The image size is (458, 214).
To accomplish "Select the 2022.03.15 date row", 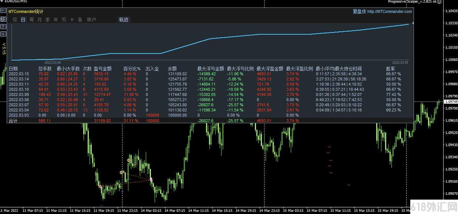I will pos(18,74).
